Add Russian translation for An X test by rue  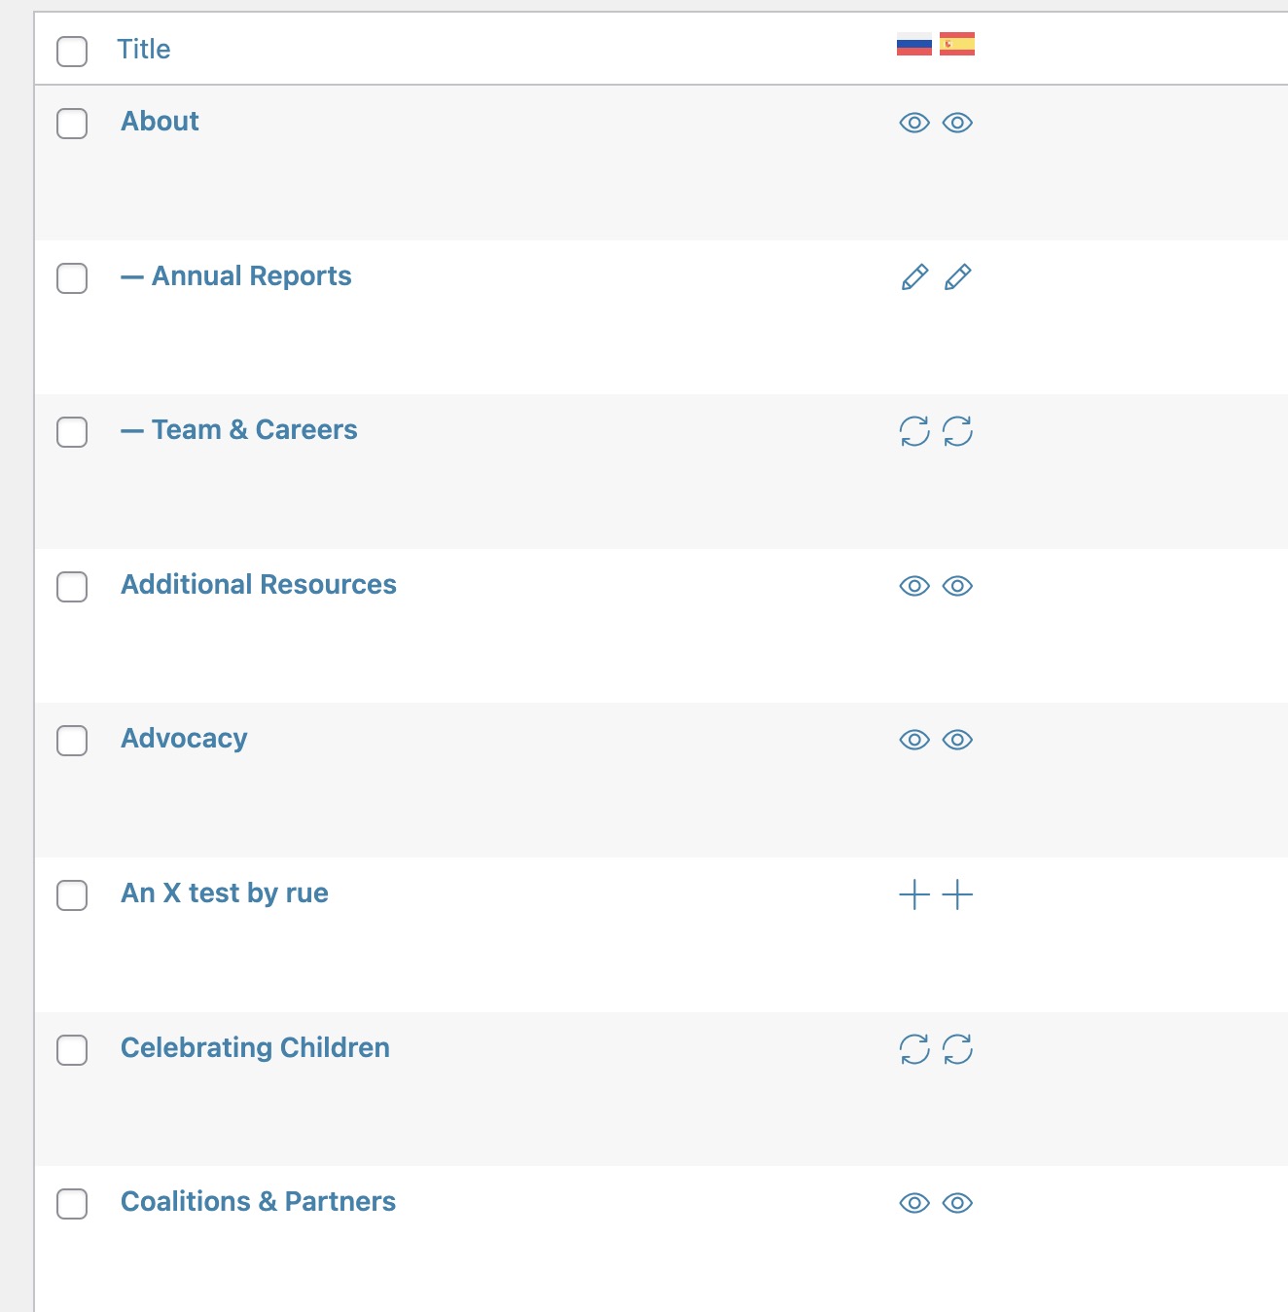[913, 894]
